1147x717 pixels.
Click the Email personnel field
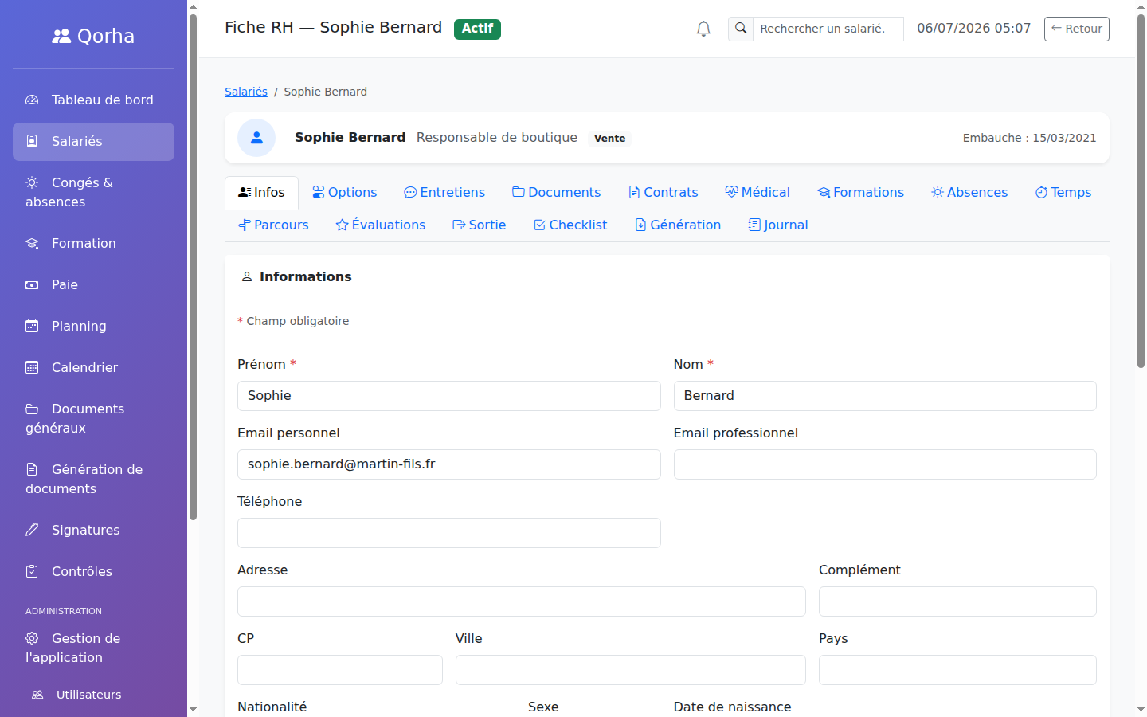click(x=448, y=464)
